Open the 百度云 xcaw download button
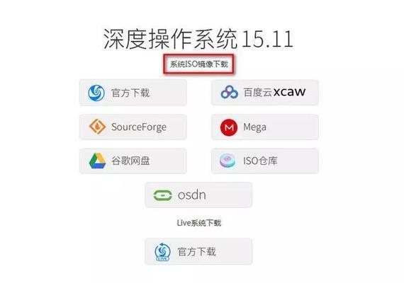 [265, 93]
